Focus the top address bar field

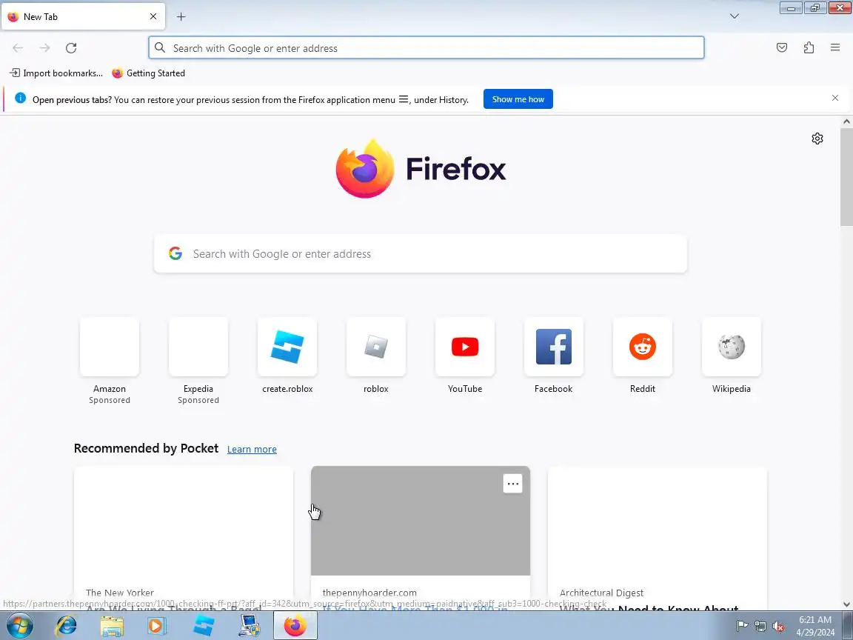(426, 48)
